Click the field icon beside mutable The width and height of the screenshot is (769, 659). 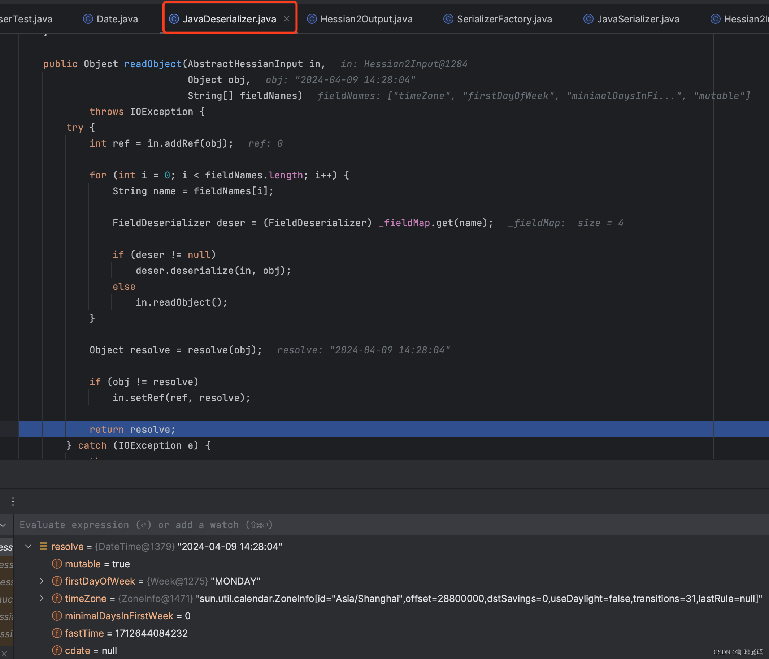57,564
